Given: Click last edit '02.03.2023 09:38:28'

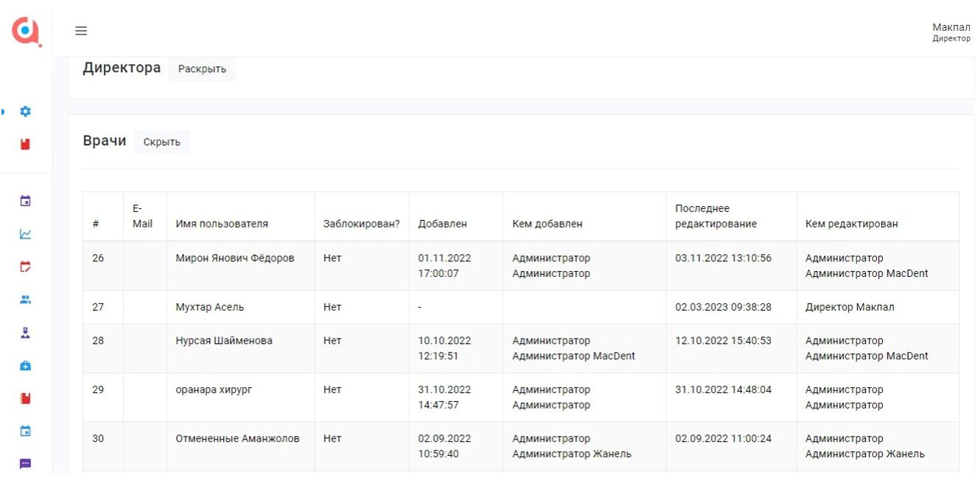Looking at the screenshot, I should 723,307.
